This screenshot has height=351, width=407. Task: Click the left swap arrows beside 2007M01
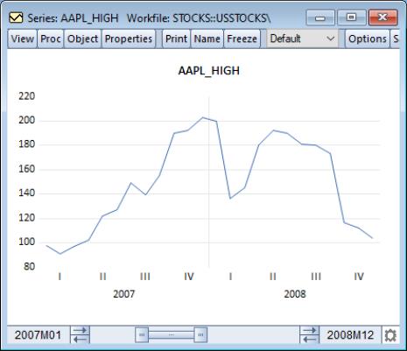[80, 334]
